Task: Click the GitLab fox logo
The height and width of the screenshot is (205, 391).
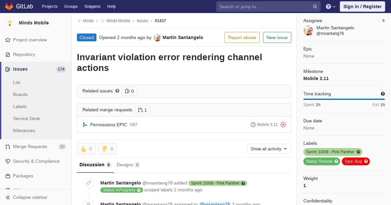Action: click(9, 6)
